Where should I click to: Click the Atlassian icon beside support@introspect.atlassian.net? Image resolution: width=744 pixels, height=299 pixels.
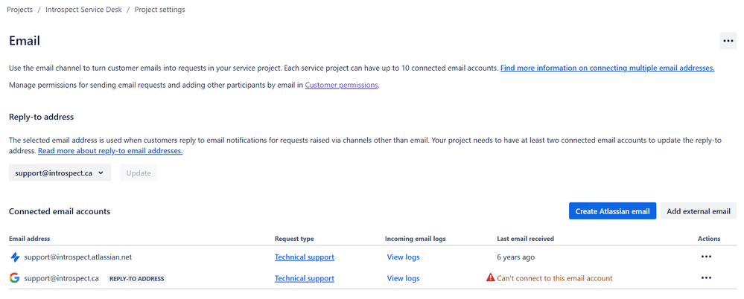[15, 257]
